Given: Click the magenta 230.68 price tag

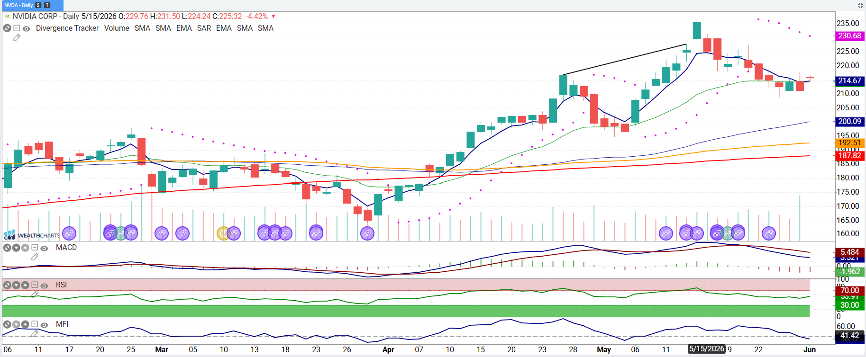Looking at the screenshot, I should click(849, 36).
